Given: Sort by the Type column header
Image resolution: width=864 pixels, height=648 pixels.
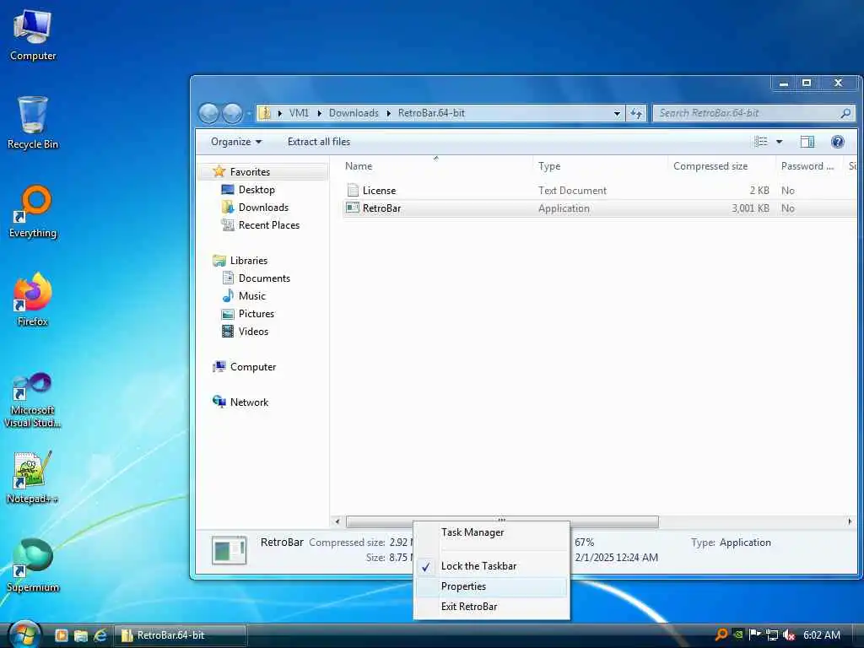Looking at the screenshot, I should coord(600,166).
